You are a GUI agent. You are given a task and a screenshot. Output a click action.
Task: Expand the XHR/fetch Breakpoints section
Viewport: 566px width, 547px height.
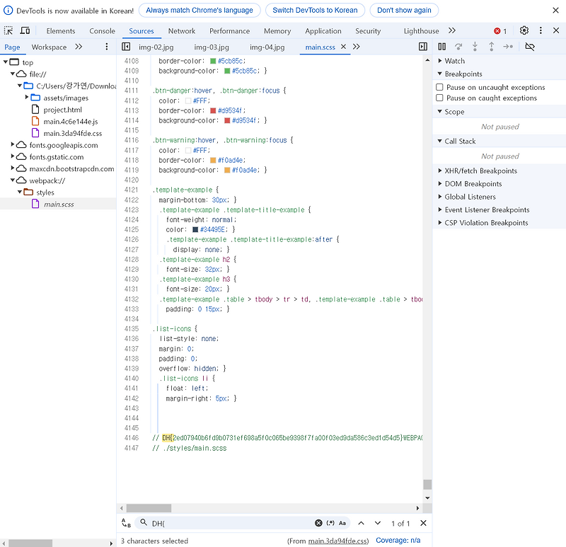pyautogui.click(x=439, y=171)
